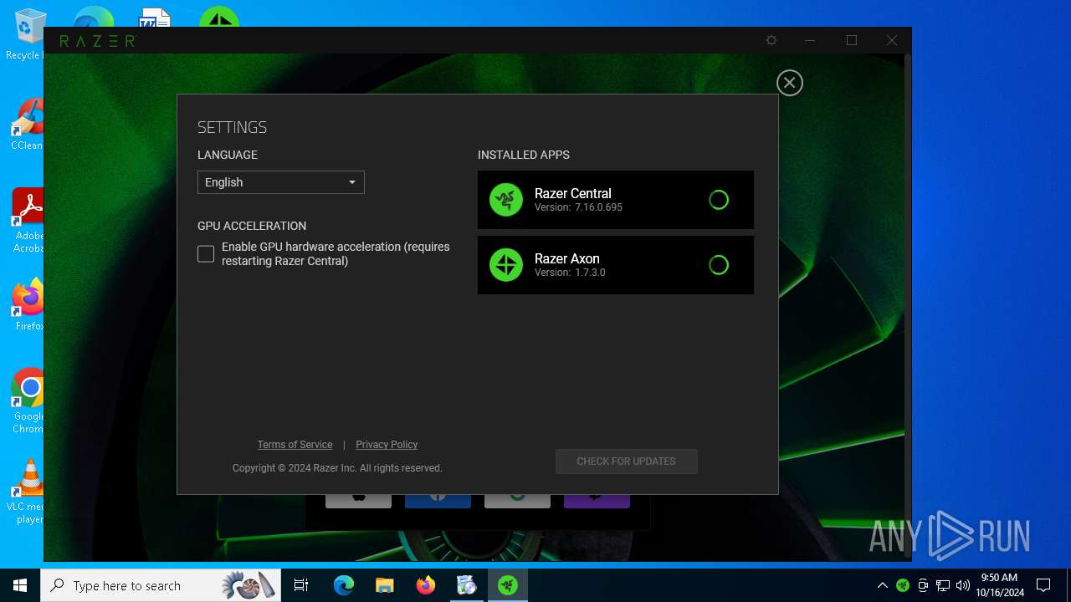Screen dimensions: 1071x602
Task: Click the Razer green tray icon
Action: 903,585
